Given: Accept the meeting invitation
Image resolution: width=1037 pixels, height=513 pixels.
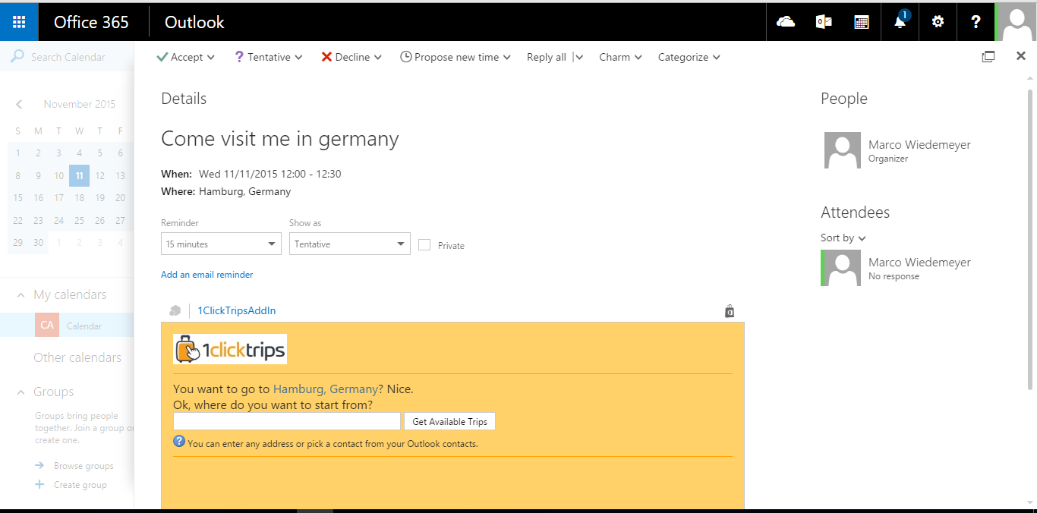Looking at the screenshot, I should pyautogui.click(x=180, y=57).
